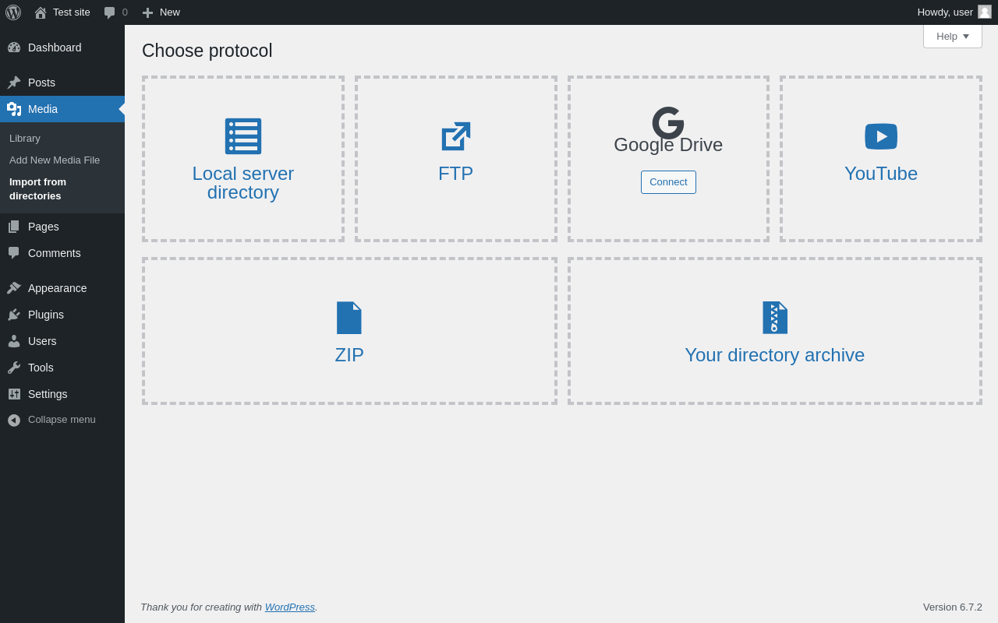
Task: Open Dashboard menu item
Action: tap(62, 48)
